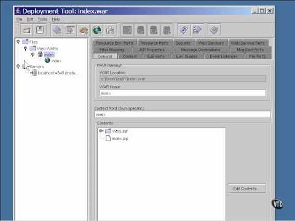Image resolution: width=295 pixels, height=221 pixels.
Task: Switch to the Security tab
Action: (x=183, y=43)
